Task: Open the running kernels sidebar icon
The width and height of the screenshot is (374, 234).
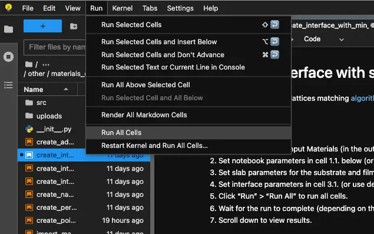Action: 9,57
